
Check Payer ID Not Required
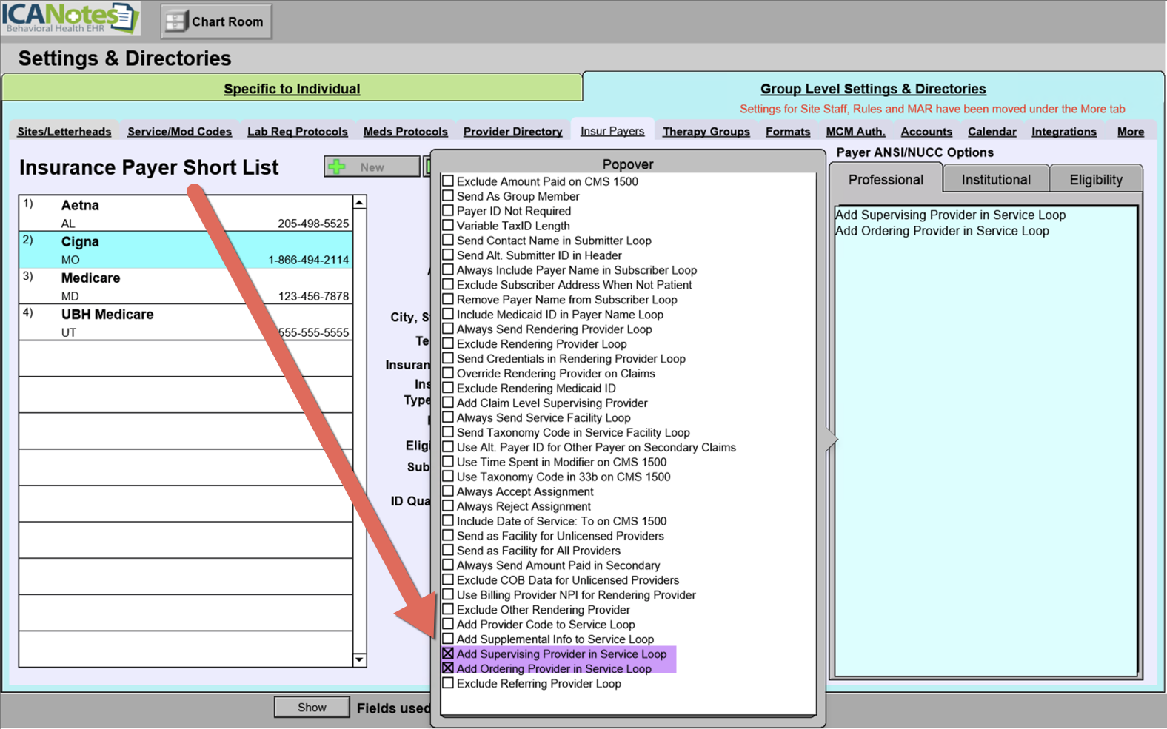tap(448, 210)
